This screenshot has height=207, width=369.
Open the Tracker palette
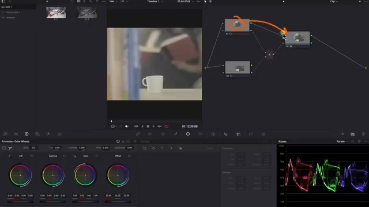pyautogui.click(x=201, y=134)
